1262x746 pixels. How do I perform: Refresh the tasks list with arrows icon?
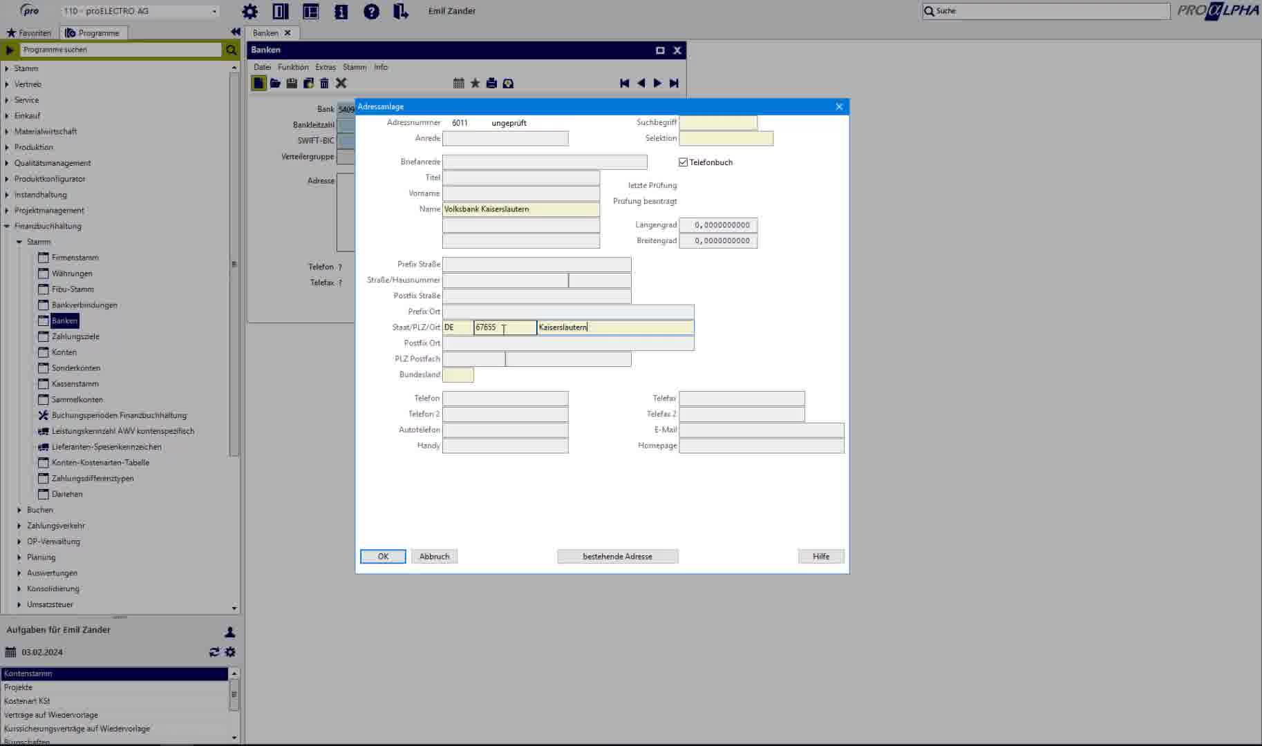pyautogui.click(x=214, y=652)
